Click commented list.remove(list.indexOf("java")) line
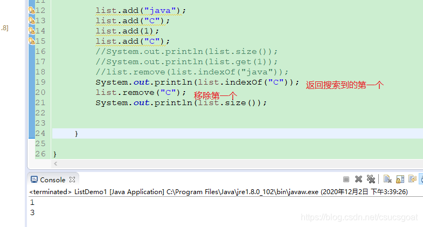Image resolution: width=423 pixels, height=227 pixels. [x=192, y=72]
